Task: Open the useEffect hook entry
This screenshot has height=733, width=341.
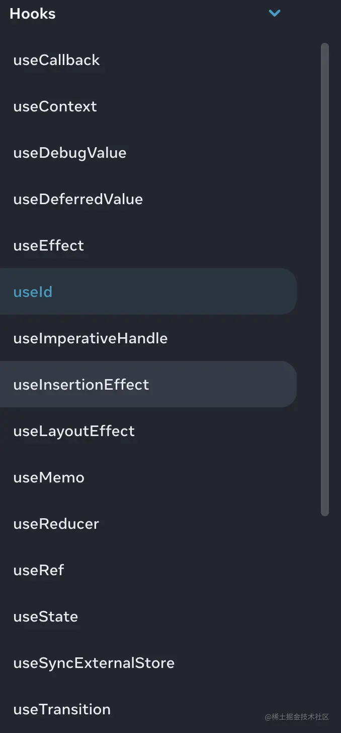Action: pyautogui.click(x=48, y=246)
